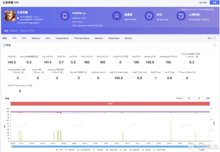Viewport: 220px width, 152px height.
Task: Click the Avg(FPS) value 145.5
Action: click(12, 62)
